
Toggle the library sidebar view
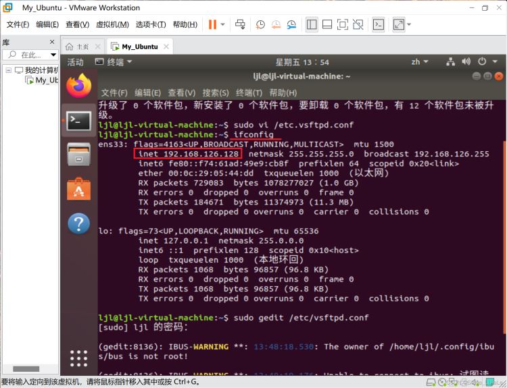click(312, 24)
